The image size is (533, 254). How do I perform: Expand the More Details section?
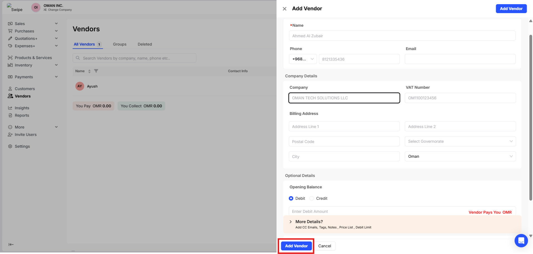click(x=291, y=222)
